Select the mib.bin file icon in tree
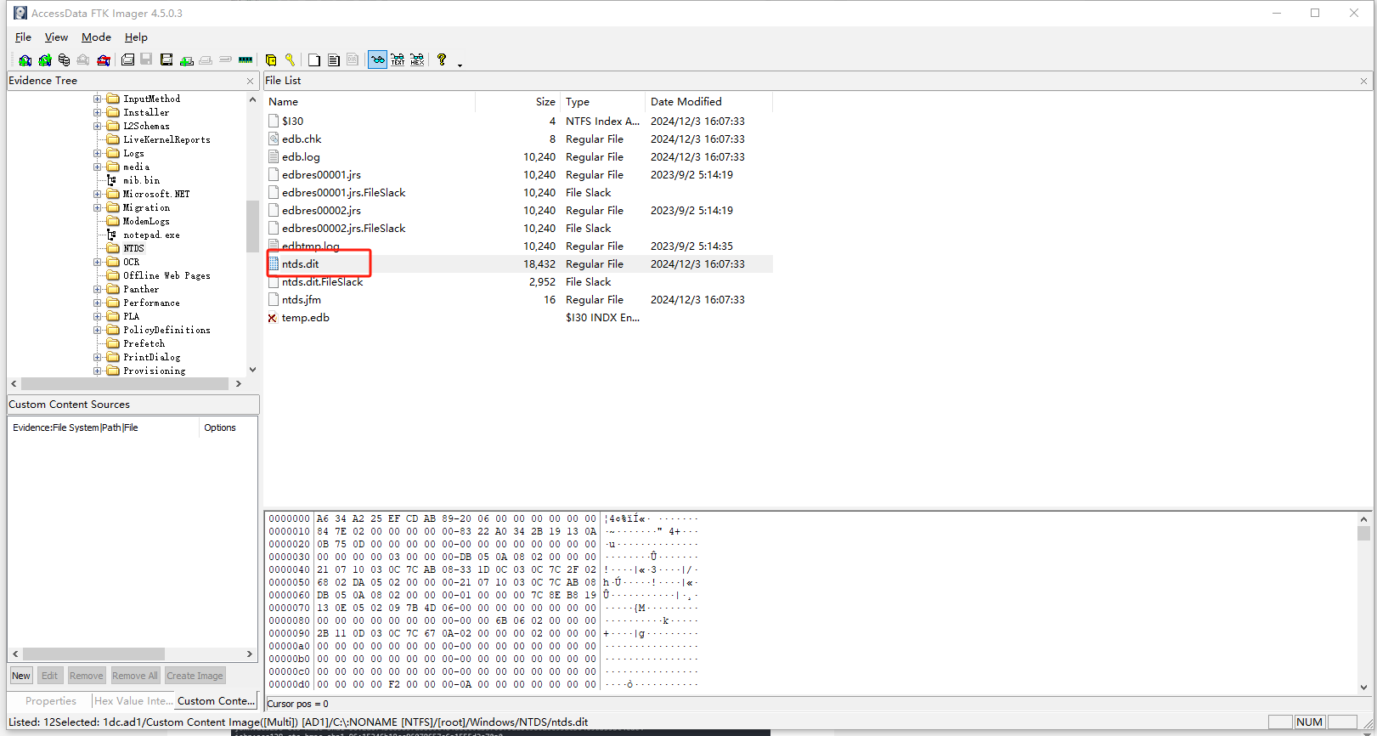 pos(112,180)
